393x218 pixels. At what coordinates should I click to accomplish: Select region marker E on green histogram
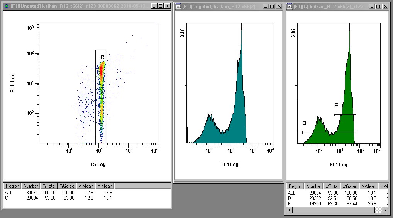coord(336,105)
